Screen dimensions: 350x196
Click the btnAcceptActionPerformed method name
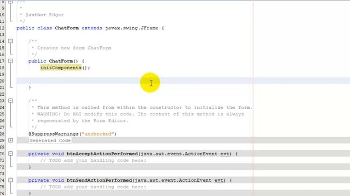pos(102,154)
